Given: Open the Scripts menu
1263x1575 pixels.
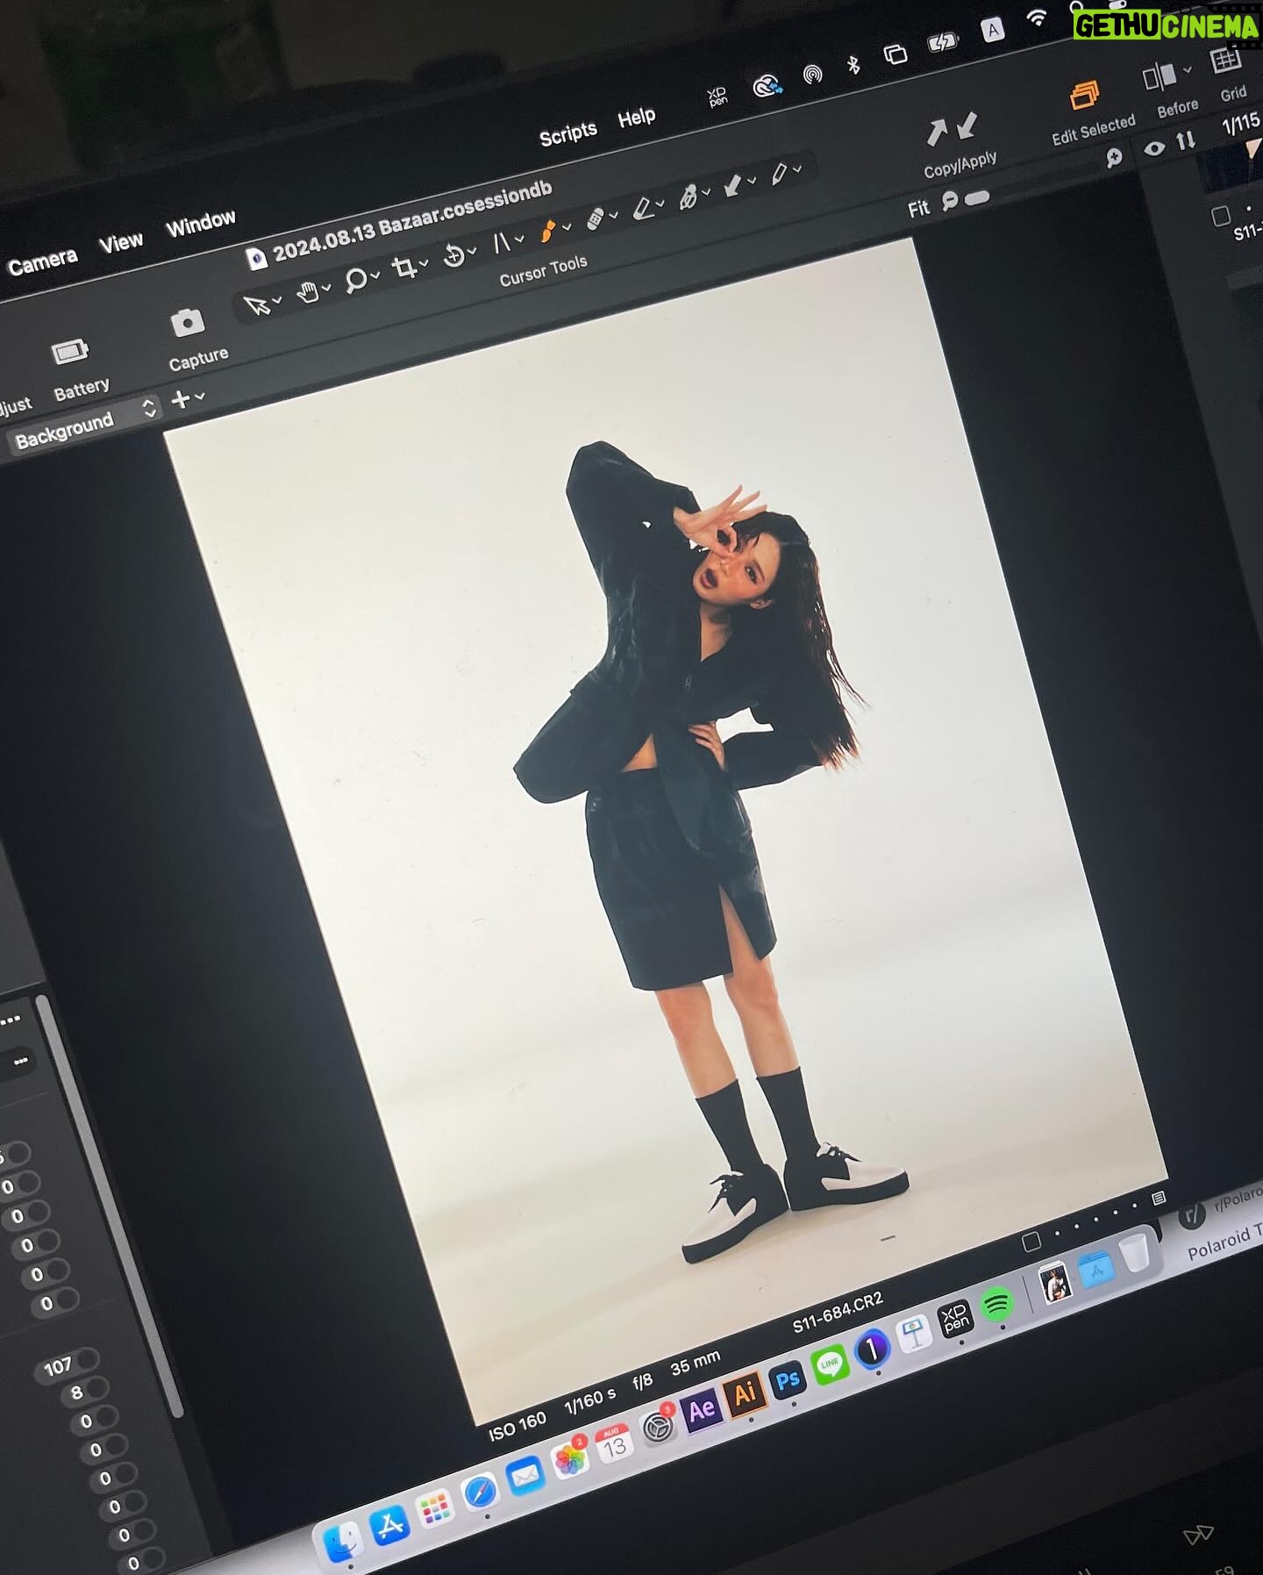Looking at the screenshot, I should [567, 132].
